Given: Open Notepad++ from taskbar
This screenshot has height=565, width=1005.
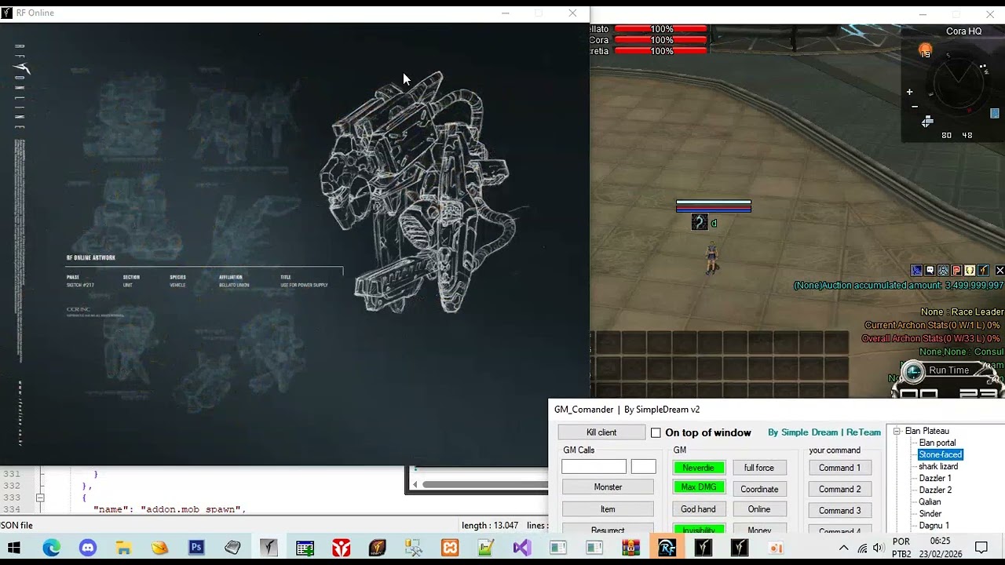Looking at the screenshot, I should pos(486,548).
